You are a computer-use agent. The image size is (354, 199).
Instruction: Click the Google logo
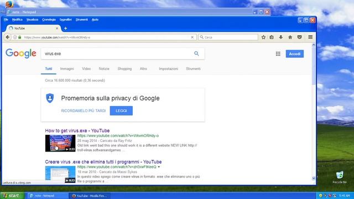coord(21,53)
